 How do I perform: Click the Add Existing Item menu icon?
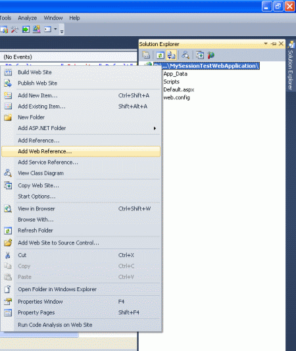point(8,106)
